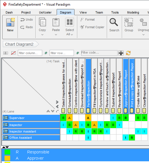
Task: Click the red diagonal slash box icon
Action: click(x=13, y=53)
